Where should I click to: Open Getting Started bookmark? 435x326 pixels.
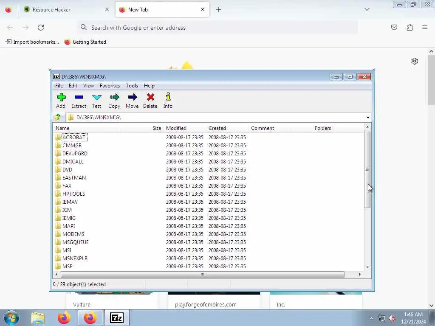coord(85,42)
